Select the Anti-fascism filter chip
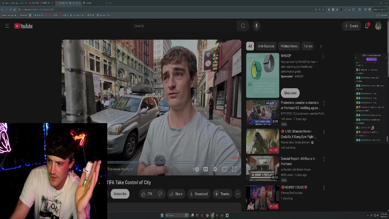The height and width of the screenshot is (219, 389). (266, 46)
